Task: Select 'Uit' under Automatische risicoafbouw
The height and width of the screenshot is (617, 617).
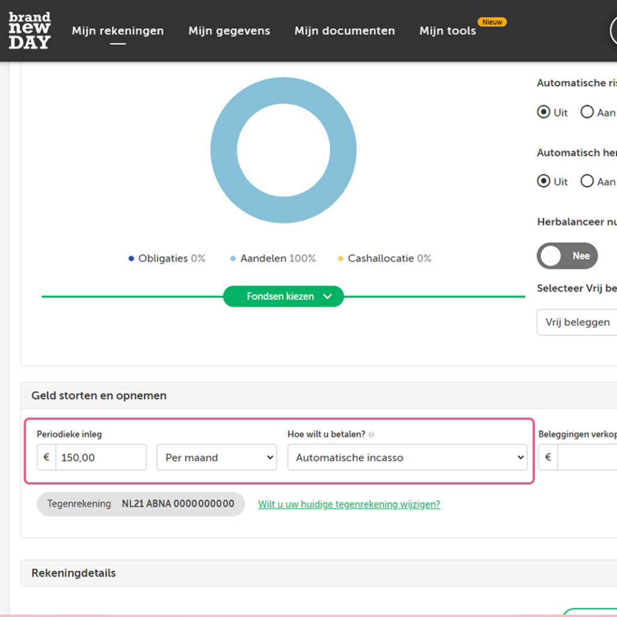Action: pos(543,112)
